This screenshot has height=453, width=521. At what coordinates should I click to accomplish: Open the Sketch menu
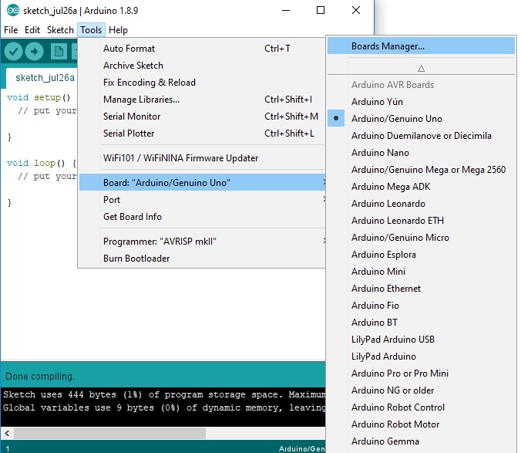[60, 30]
